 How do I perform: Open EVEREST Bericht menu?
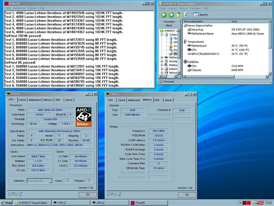pyautogui.click(x=183, y=8)
